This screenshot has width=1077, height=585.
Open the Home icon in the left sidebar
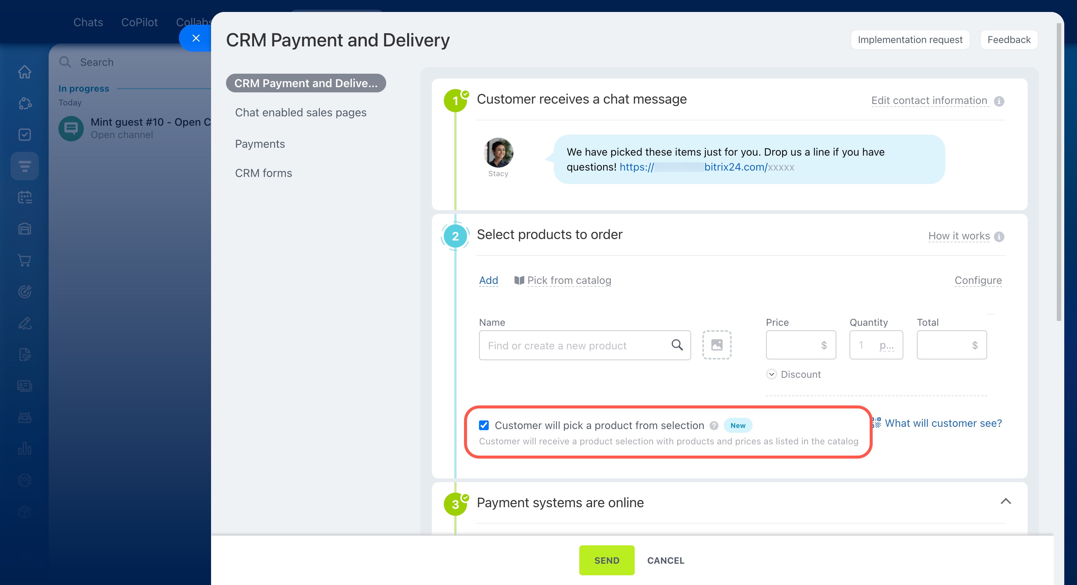[25, 72]
